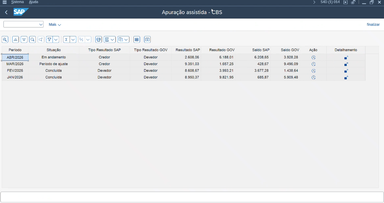This screenshot has width=384, height=203.
Task: Click the Tipo Resultado GOV column header
Action: 151,50
